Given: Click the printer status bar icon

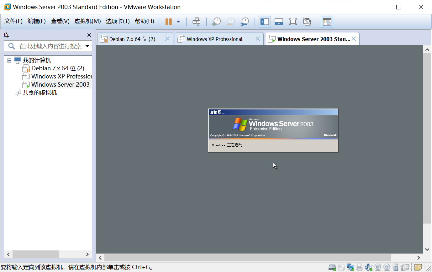Looking at the screenshot, I should [360, 267].
